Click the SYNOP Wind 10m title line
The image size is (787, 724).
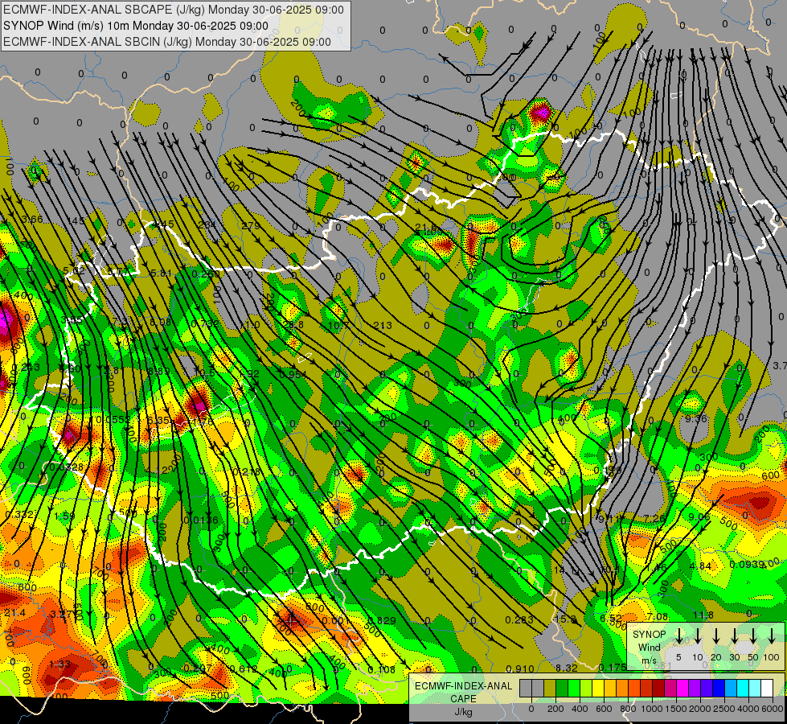136,26
